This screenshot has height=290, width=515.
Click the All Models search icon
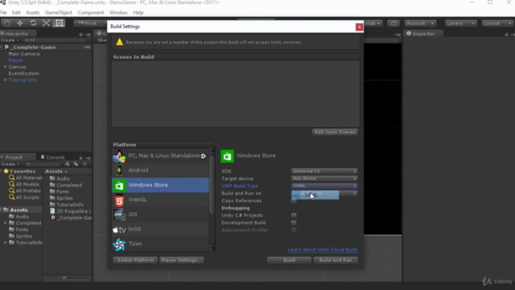click(11, 184)
